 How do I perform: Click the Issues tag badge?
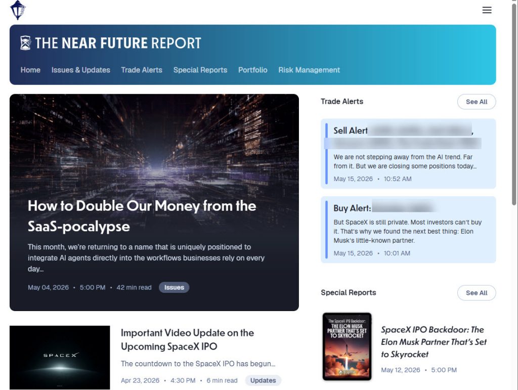pyautogui.click(x=174, y=287)
